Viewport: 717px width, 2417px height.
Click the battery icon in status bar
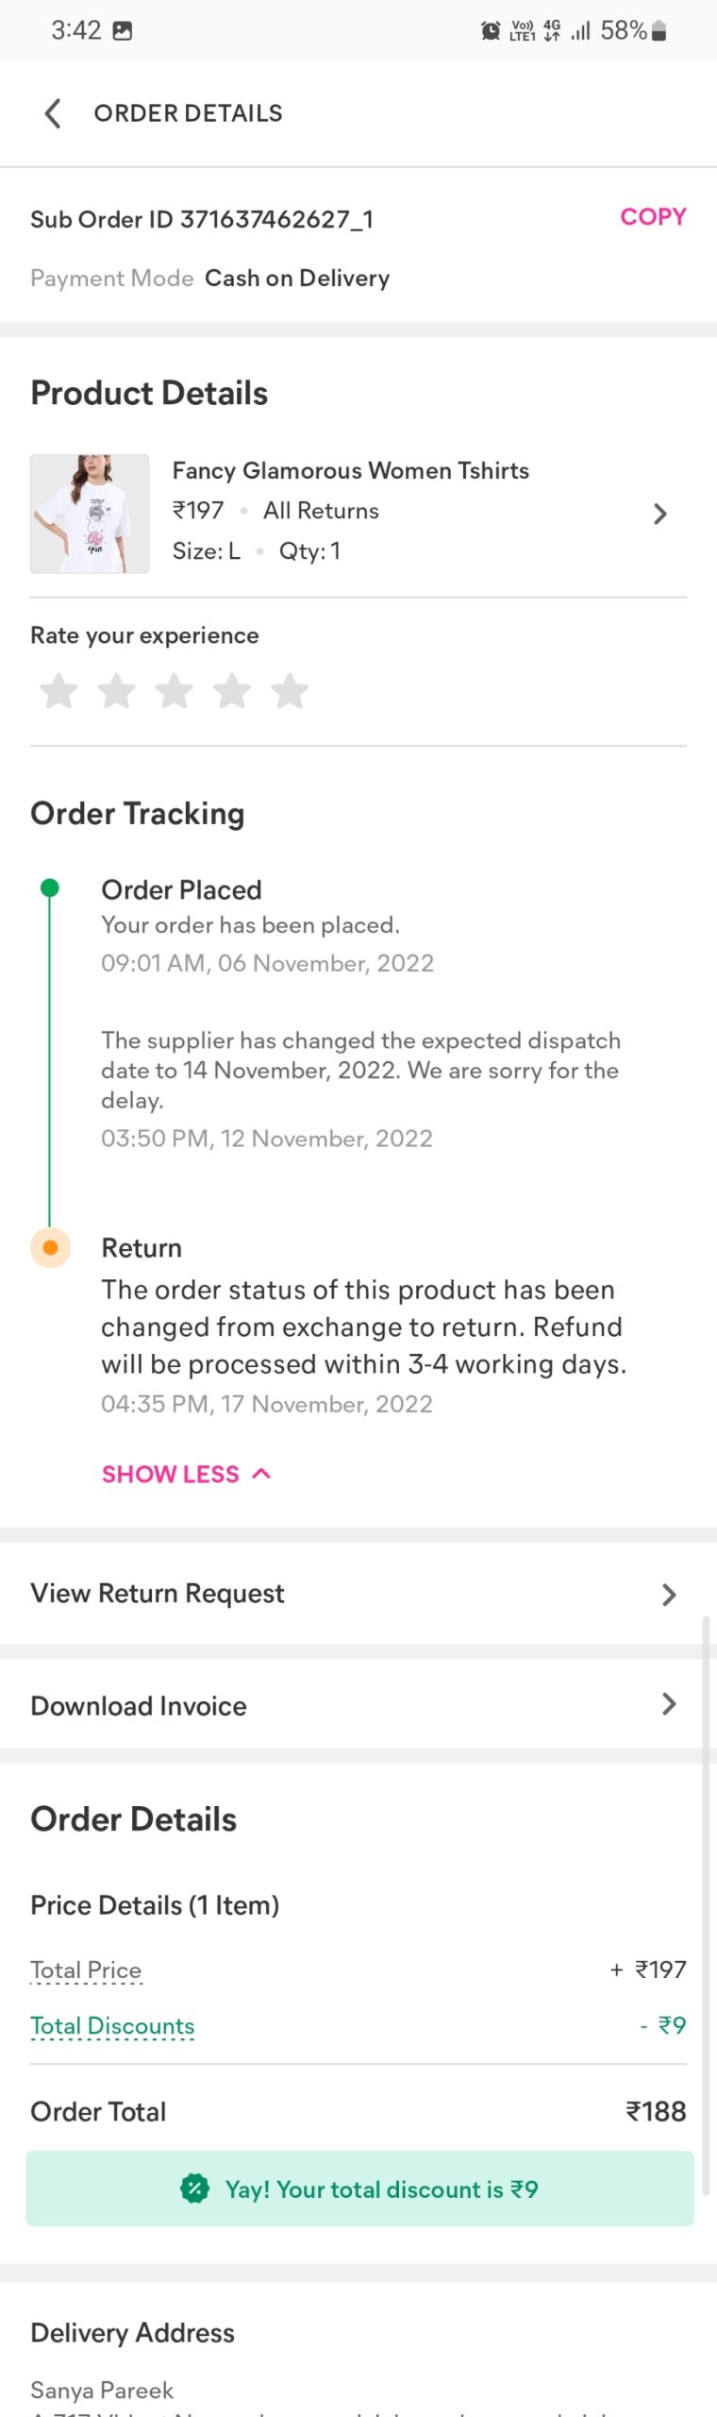(x=659, y=31)
